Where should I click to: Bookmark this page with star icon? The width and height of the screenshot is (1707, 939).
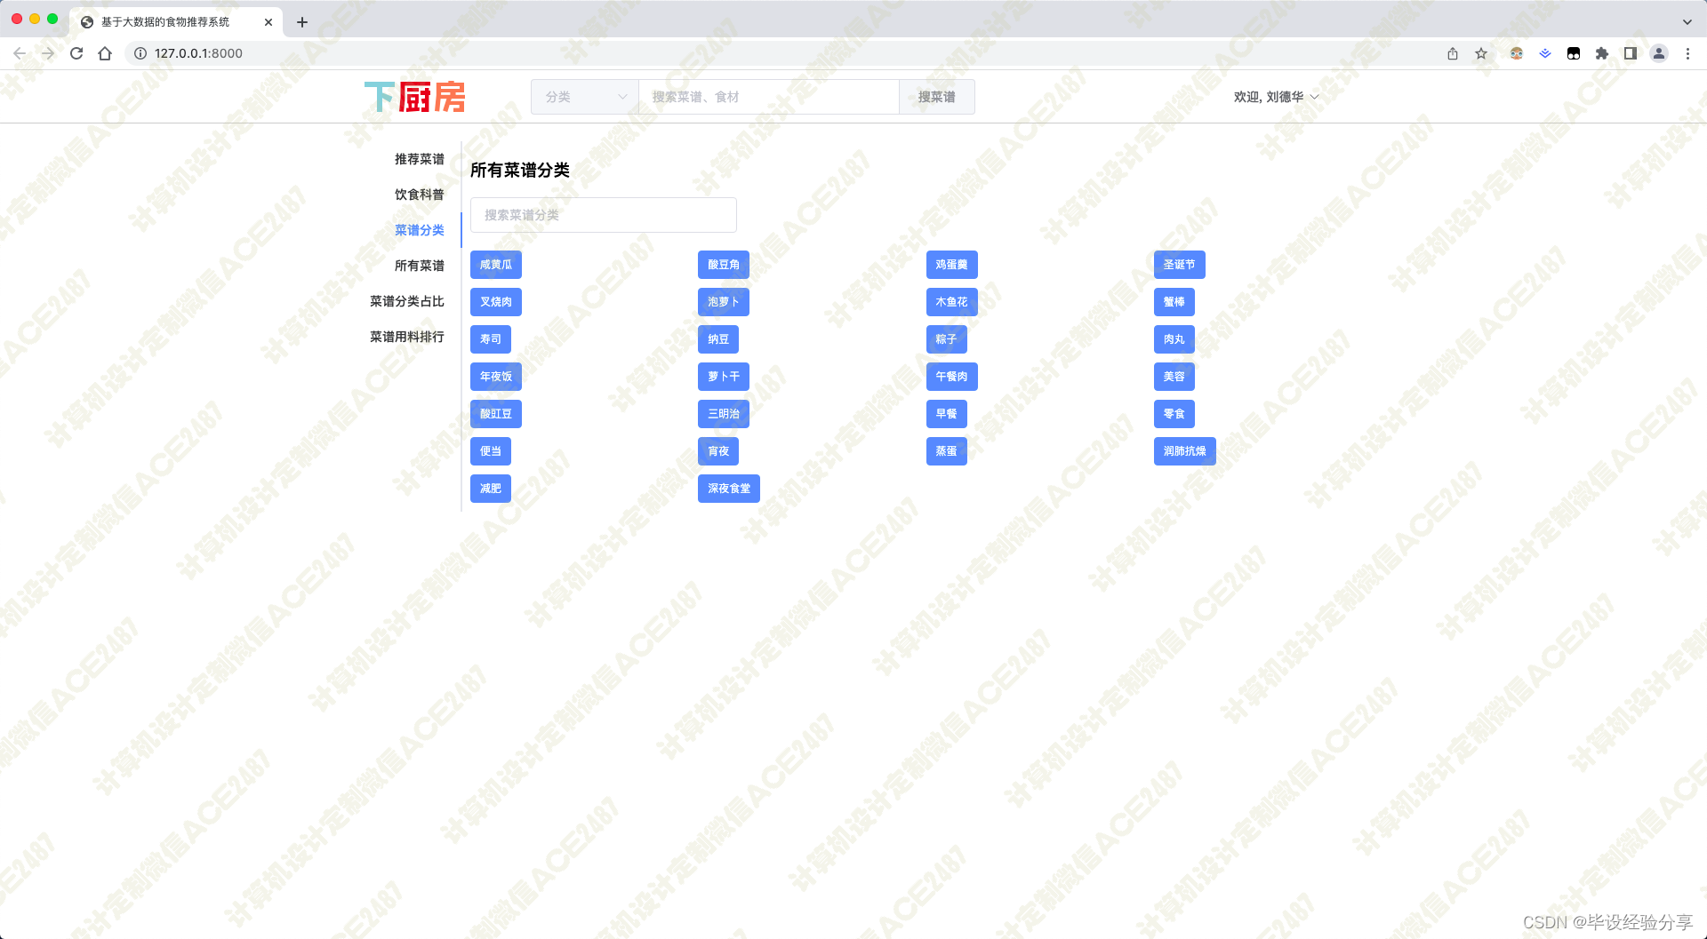[1481, 53]
